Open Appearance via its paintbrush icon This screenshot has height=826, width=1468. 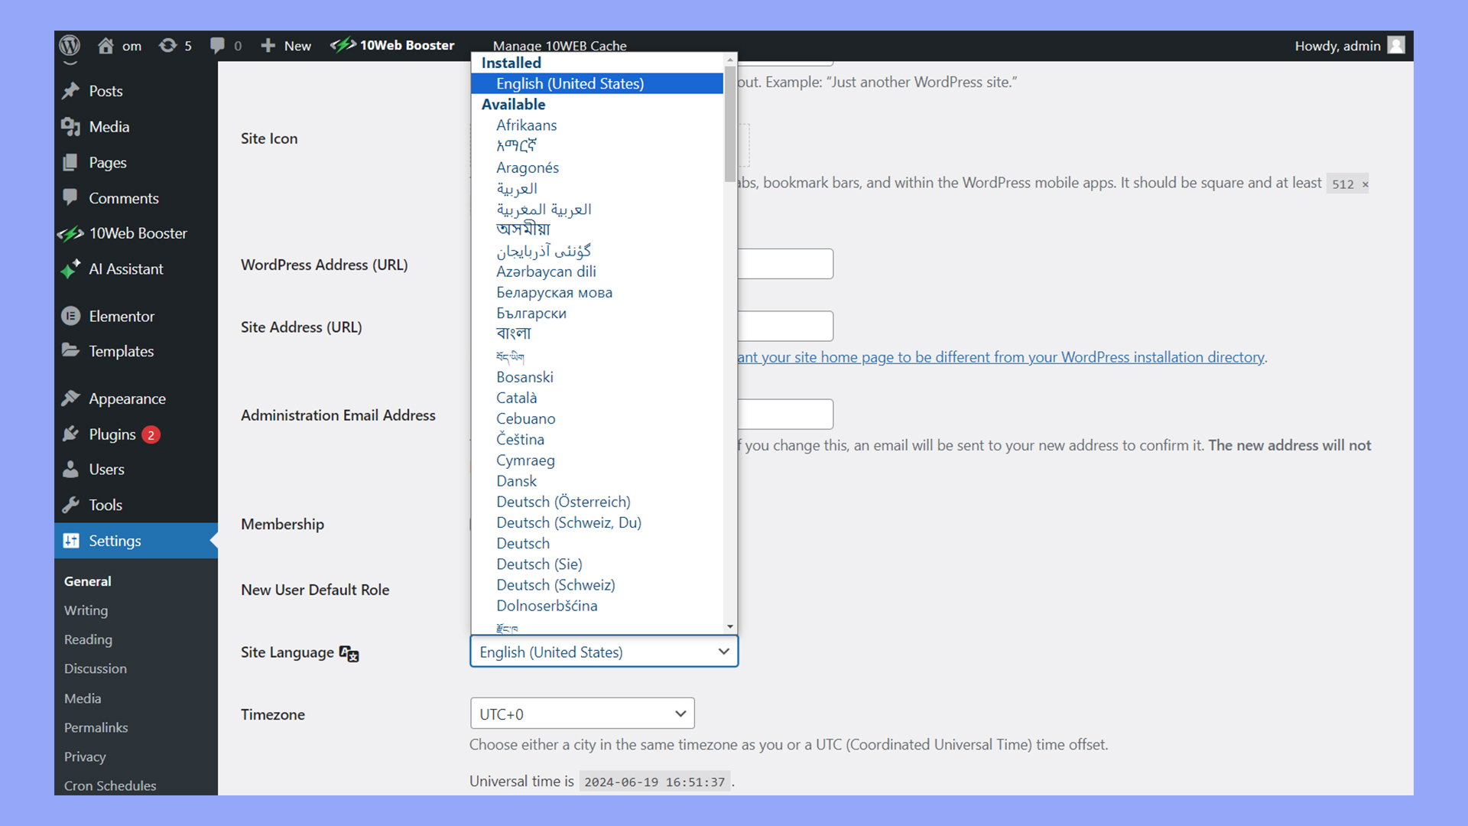click(x=70, y=398)
